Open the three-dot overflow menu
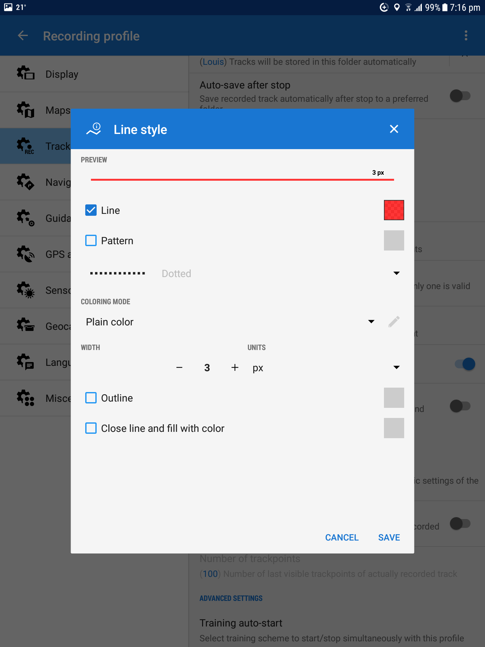Screen dimensions: 485x647 point(466,36)
